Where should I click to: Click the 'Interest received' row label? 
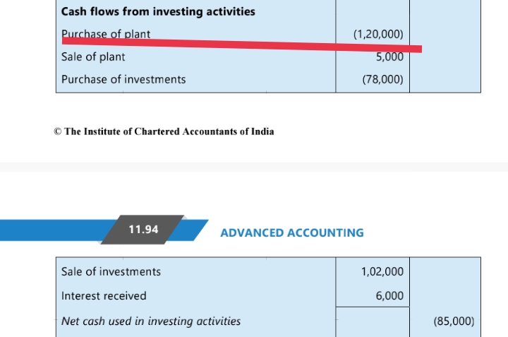[104, 296]
